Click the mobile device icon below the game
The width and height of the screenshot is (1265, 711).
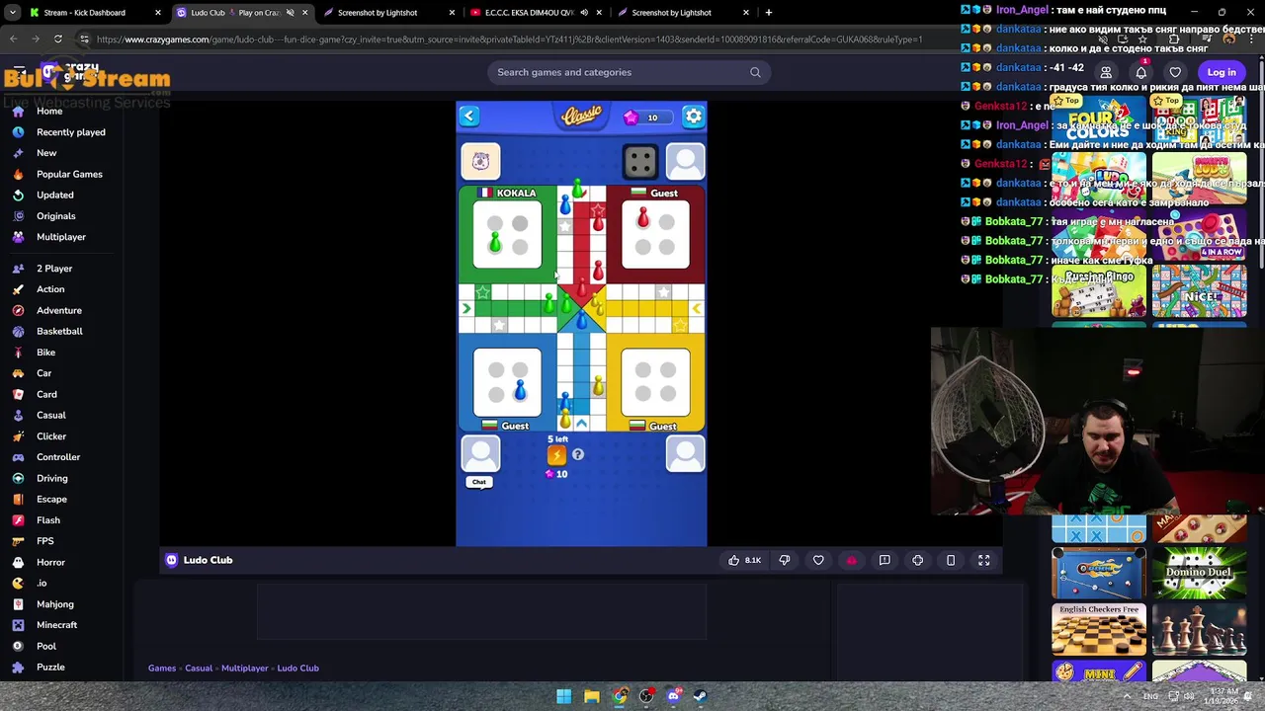coord(951,560)
